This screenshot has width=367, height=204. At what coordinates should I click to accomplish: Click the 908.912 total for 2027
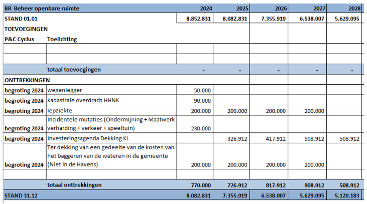click(313, 185)
